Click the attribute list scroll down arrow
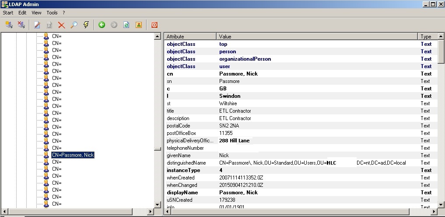The width and height of the screenshot is (445, 217). coord(441,204)
